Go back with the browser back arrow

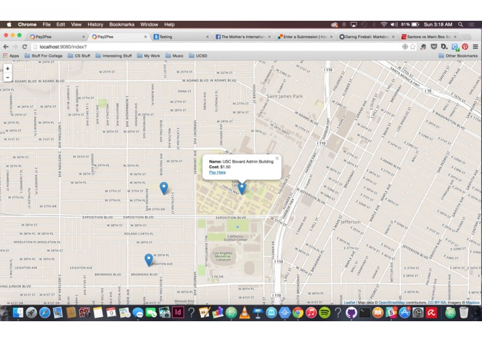[6, 46]
